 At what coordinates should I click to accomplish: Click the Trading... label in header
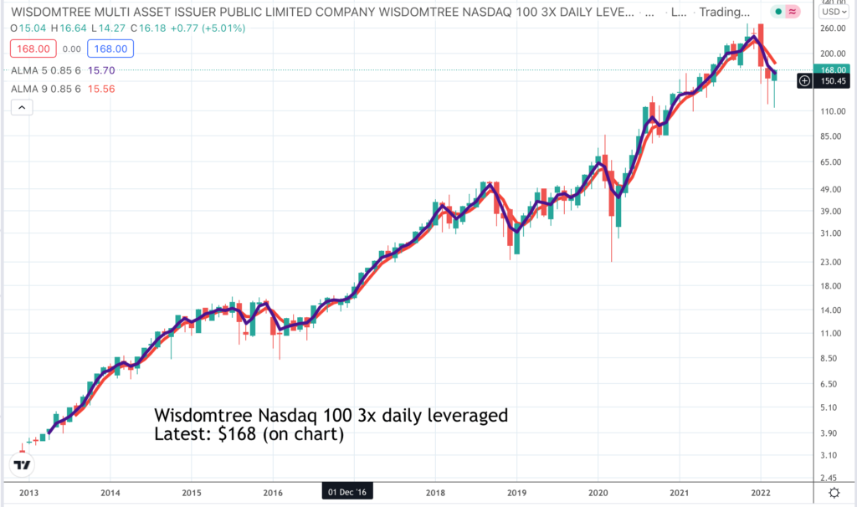click(724, 12)
